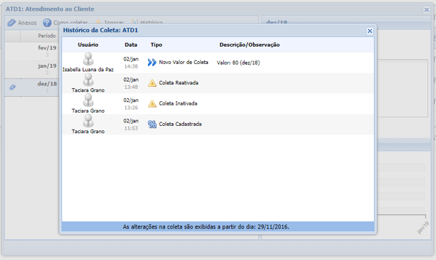
Task: Click the Histórico da Coleta: ATD1 title
Action: (x=100, y=30)
